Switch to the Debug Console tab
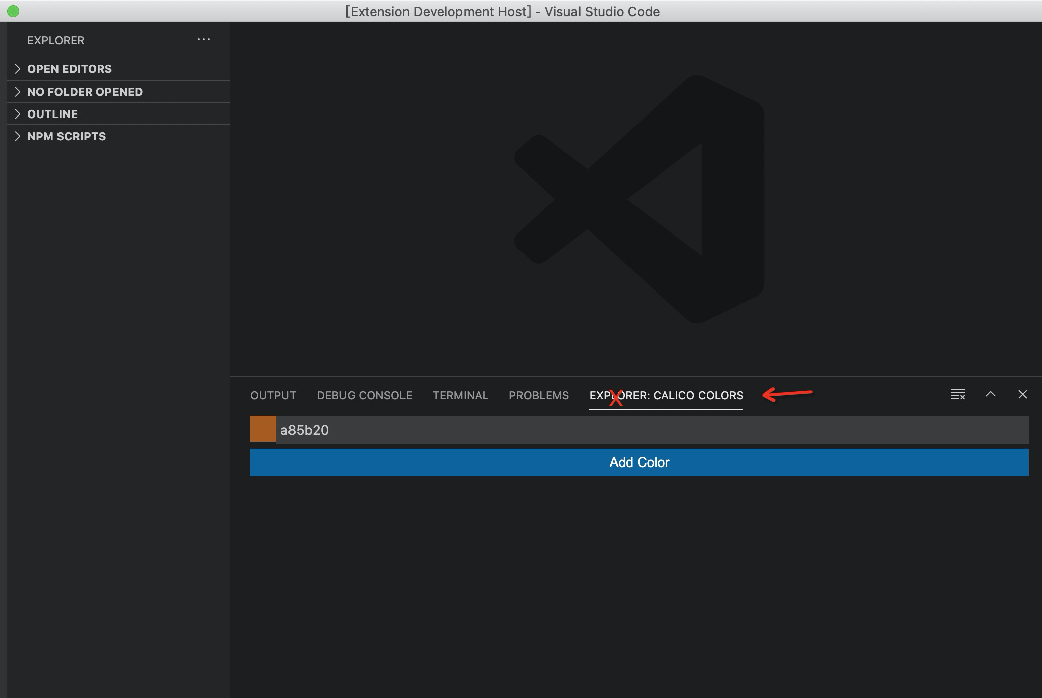The width and height of the screenshot is (1042, 698). click(x=365, y=395)
